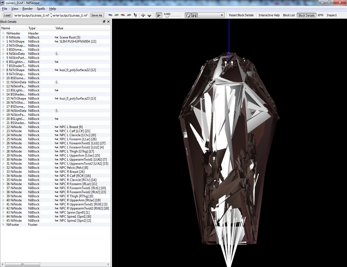Image resolution: width=347 pixels, height=267 pixels.
Task: Expand the NiFooter row
Action: tap(4, 225)
